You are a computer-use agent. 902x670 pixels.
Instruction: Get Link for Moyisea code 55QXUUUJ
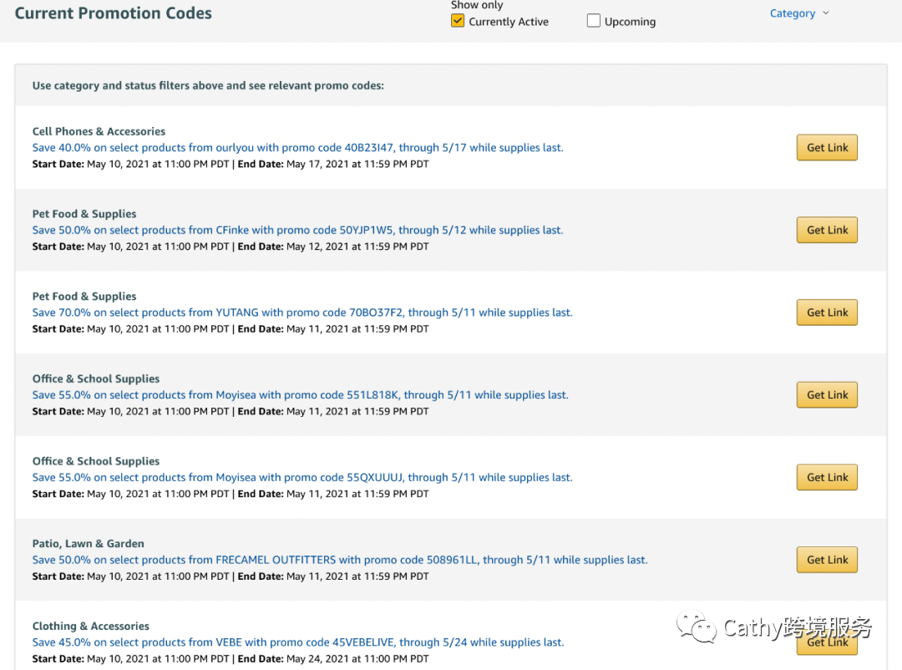point(827,477)
